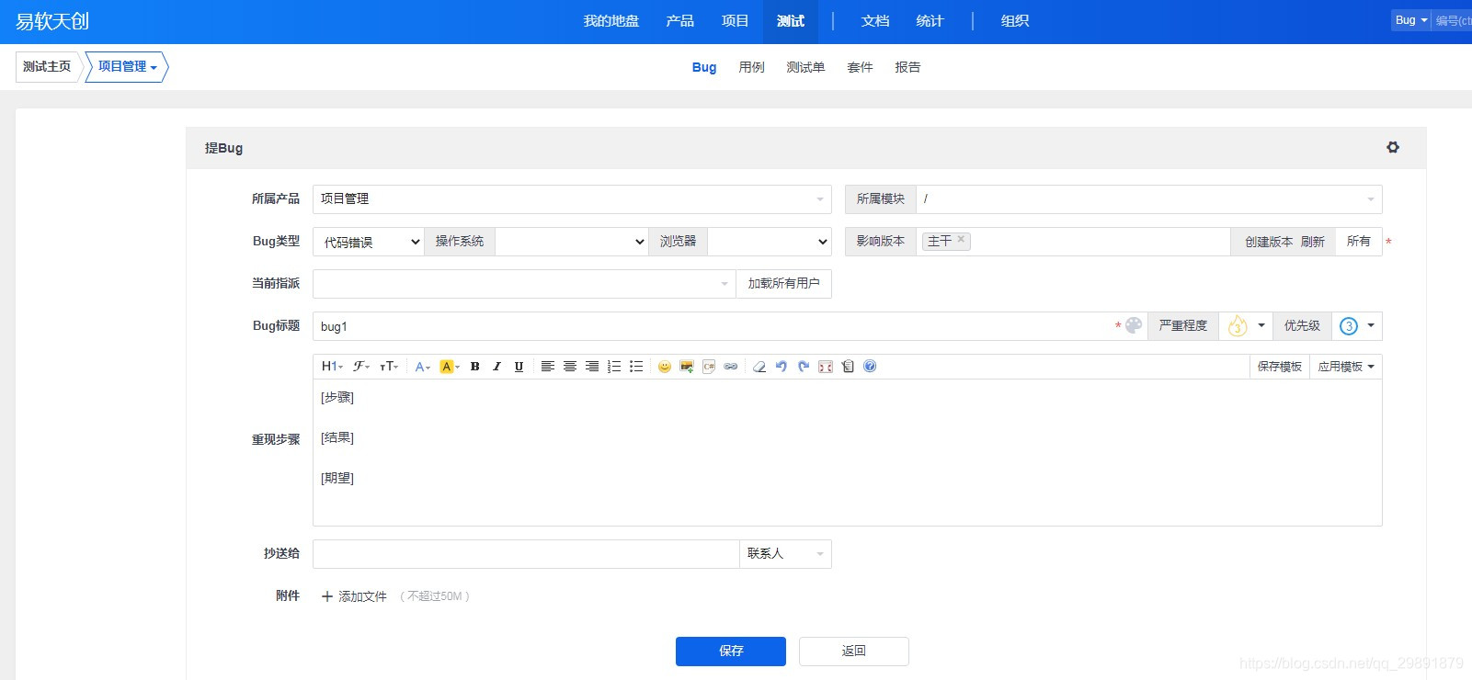1472x680 pixels.
Task: Open the 测试 top menu
Action: [791, 21]
